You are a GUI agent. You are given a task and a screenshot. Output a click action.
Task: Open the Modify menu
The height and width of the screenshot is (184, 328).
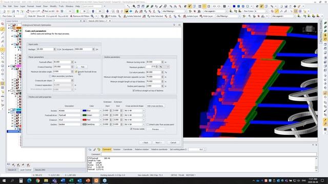[53, 7]
